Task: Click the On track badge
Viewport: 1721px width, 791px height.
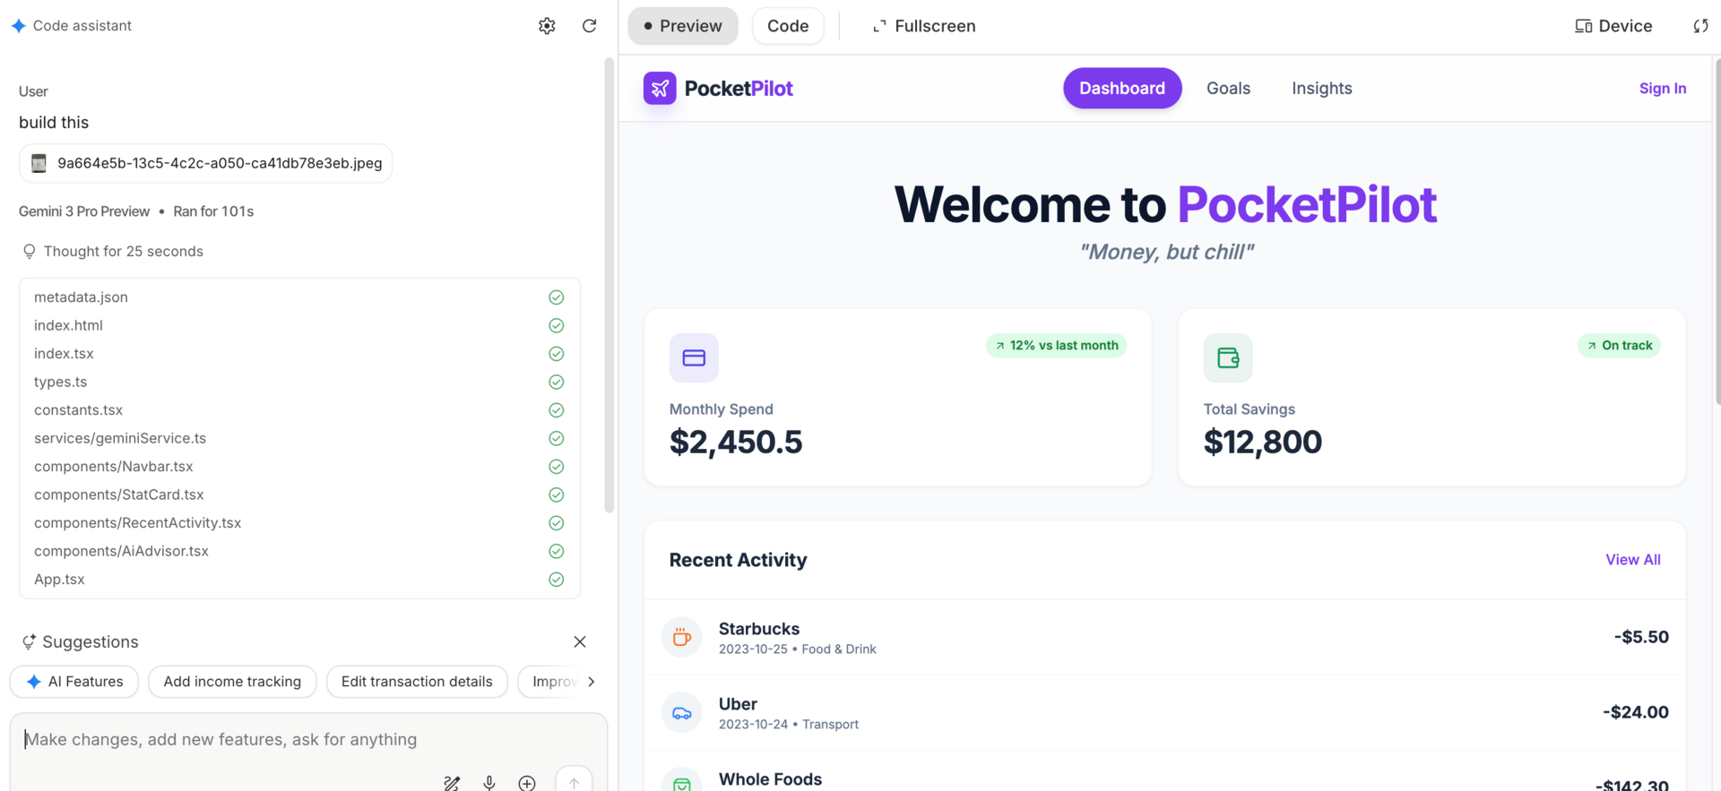Action: (1619, 346)
